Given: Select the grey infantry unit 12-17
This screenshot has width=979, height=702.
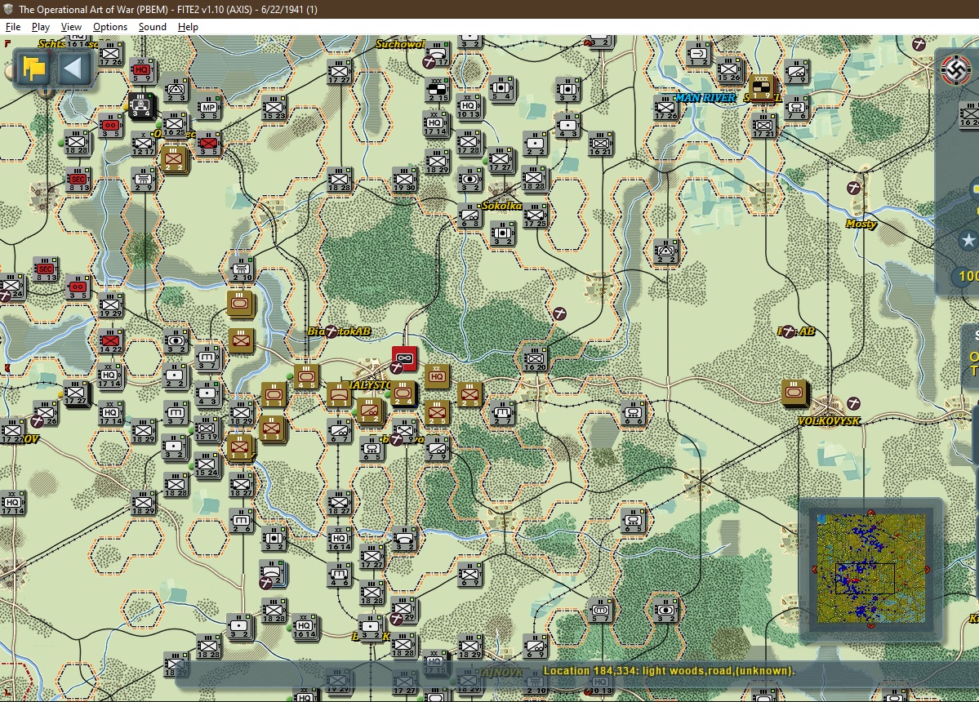Looking at the screenshot, I should click(143, 144).
